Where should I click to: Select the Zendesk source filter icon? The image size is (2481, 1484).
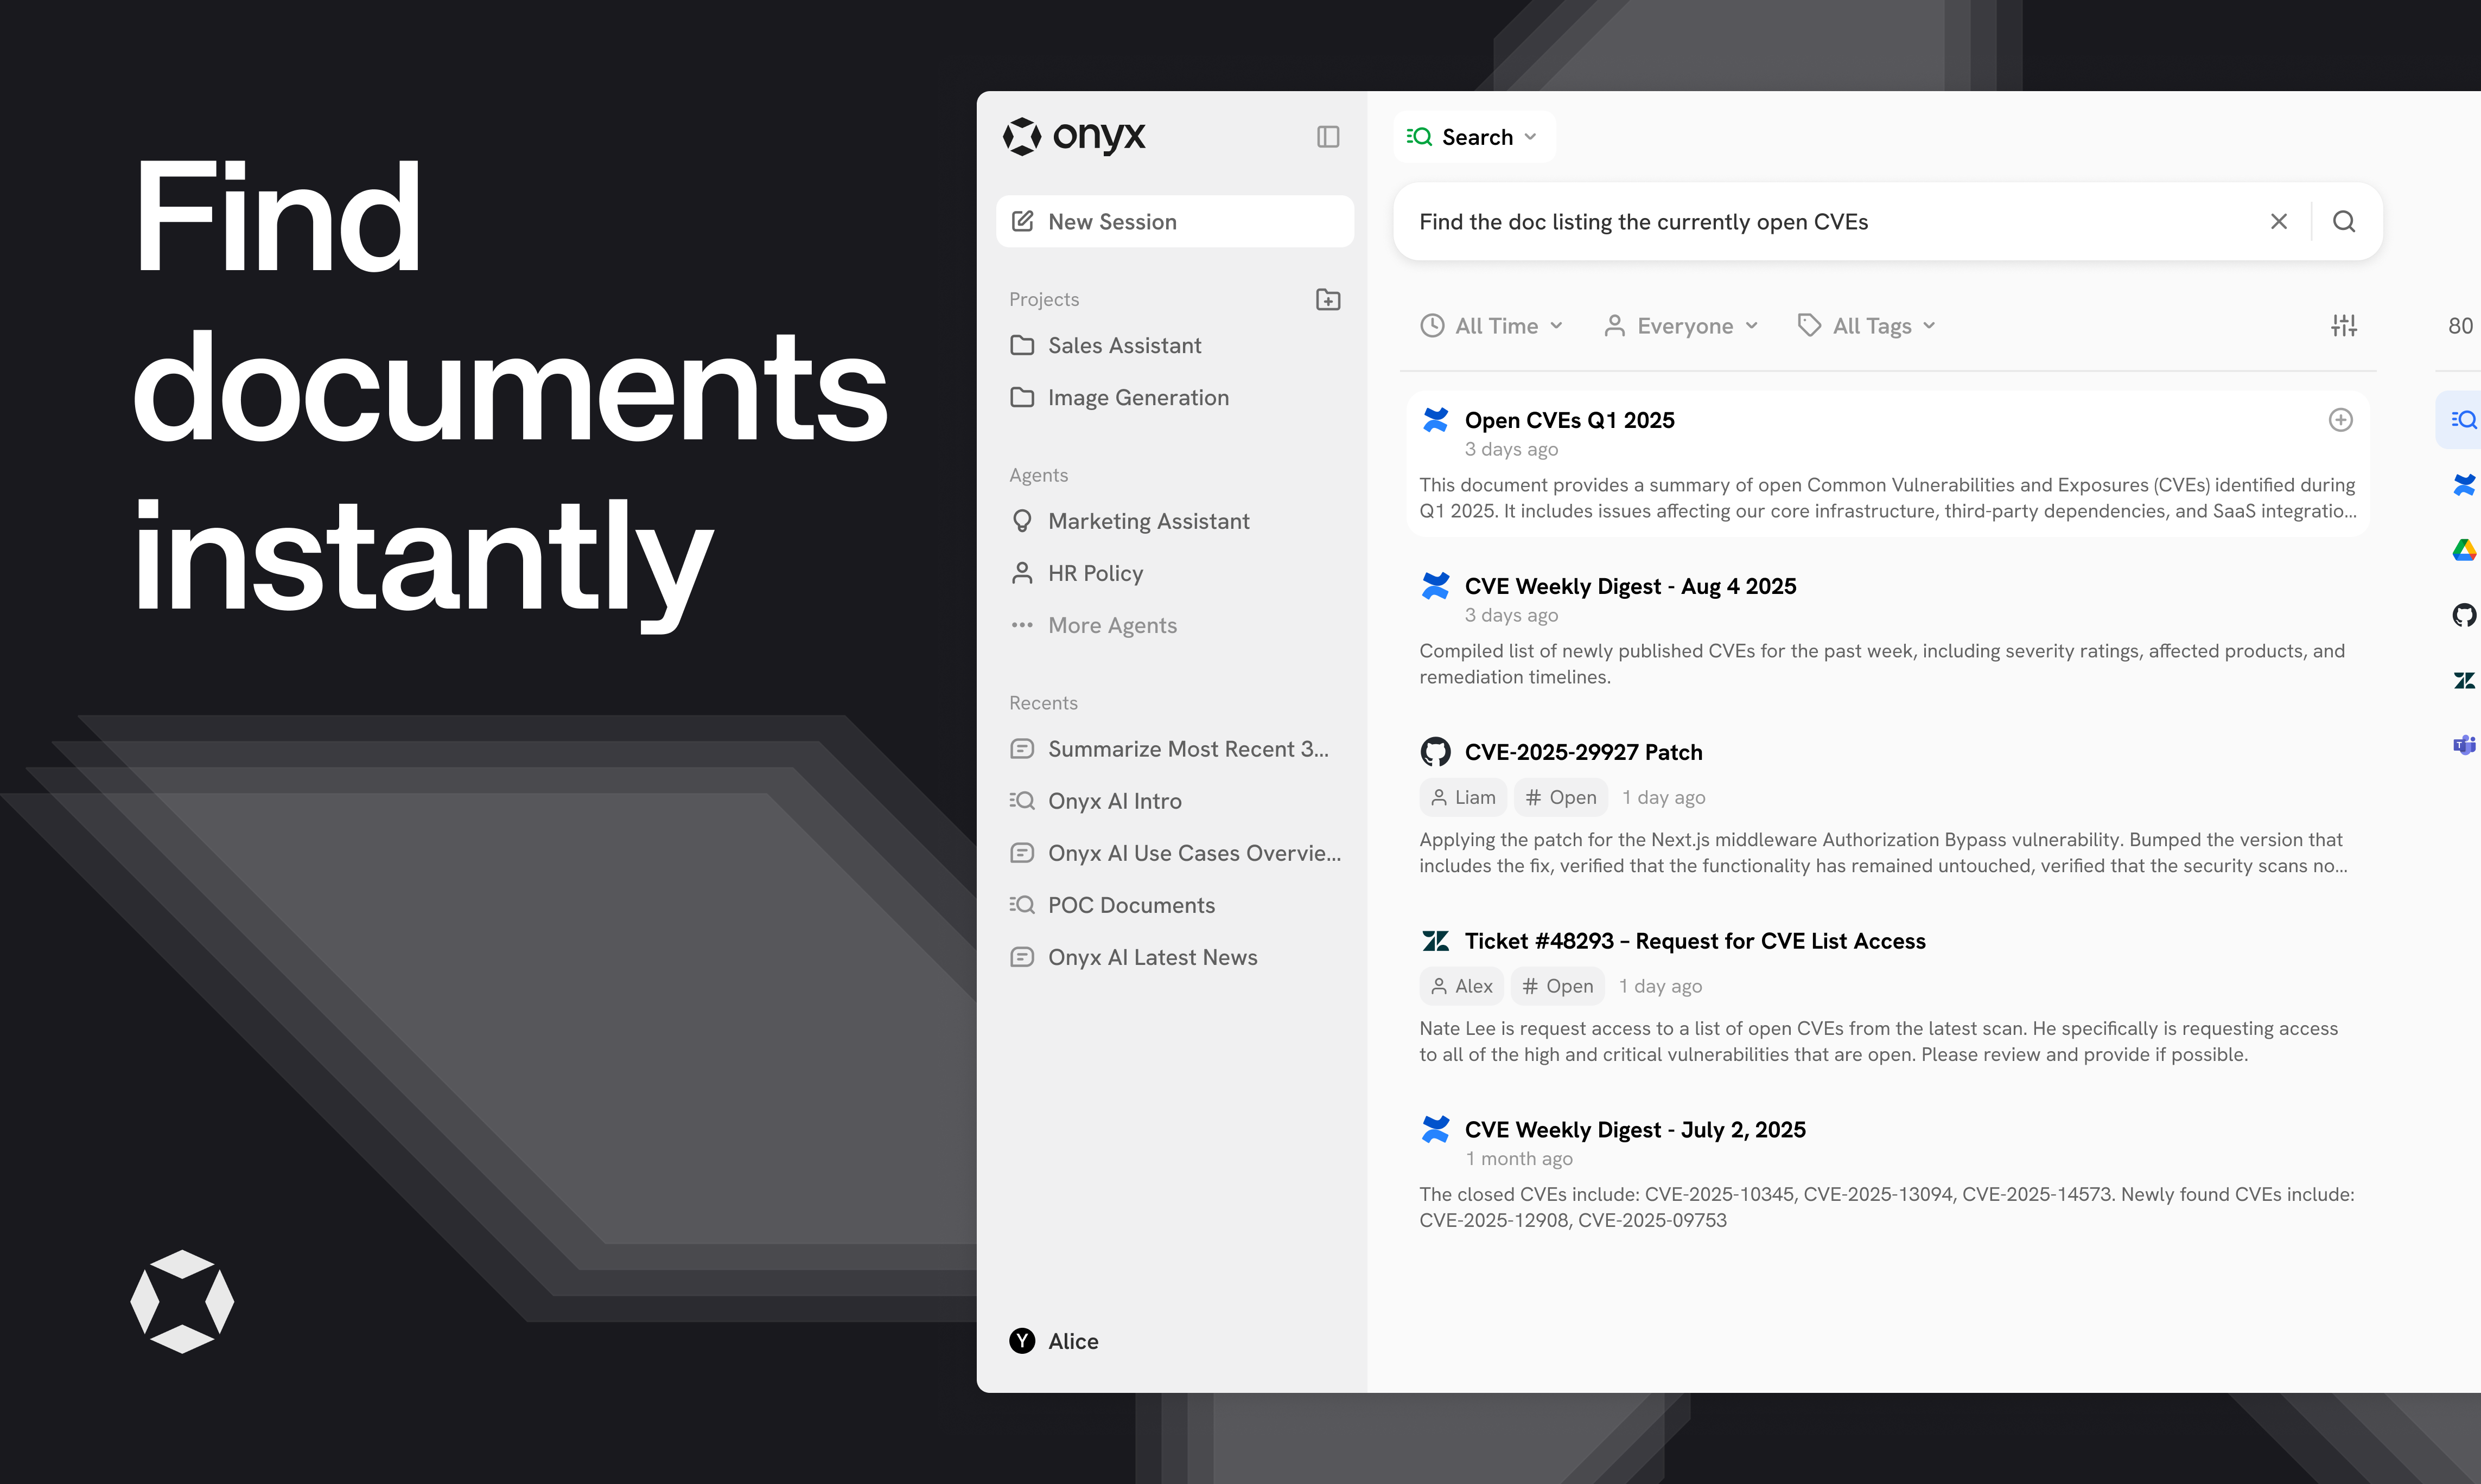[x=2463, y=680]
